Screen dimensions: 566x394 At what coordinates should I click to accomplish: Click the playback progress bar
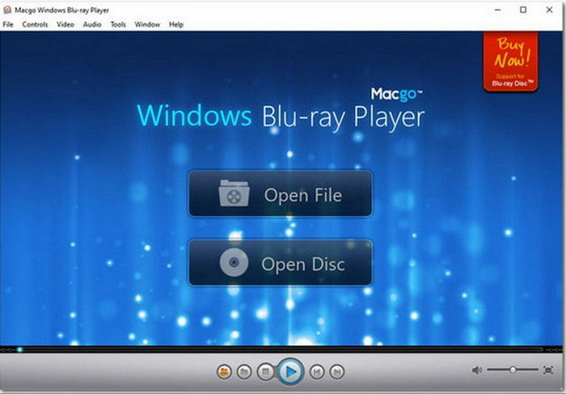coord(281,350)
